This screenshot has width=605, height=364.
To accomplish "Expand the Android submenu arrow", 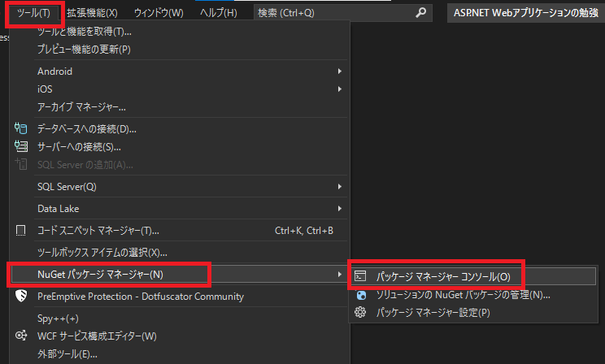I will pyautogui.click(x=340, y=71).
